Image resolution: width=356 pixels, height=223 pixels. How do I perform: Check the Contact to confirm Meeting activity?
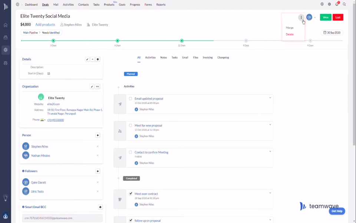pyautogui.click(x=130, y=152)
